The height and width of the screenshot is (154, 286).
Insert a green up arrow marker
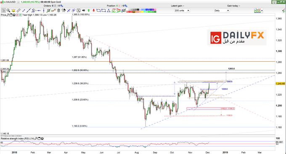click(89, 10)
